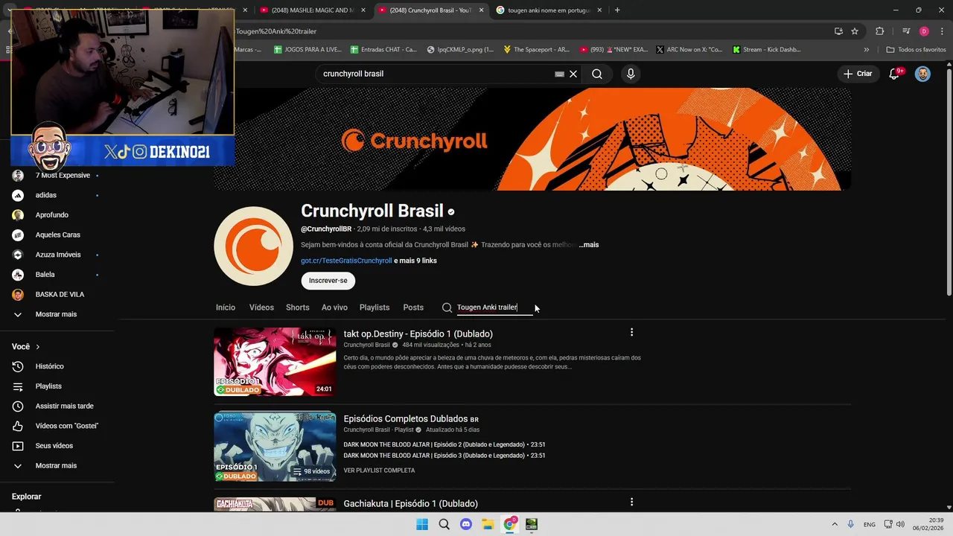Open Gachiakuta video thumbnail
Viewport: 953px width, 536px height.
click(x=275, y=505)
